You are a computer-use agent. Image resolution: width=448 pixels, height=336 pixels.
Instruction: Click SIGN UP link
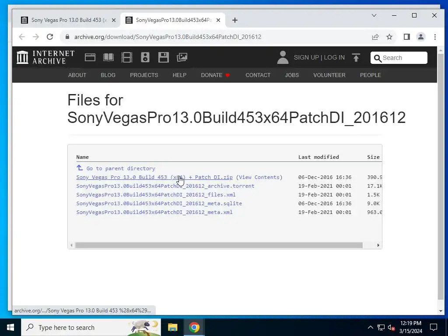coord(306,57)
